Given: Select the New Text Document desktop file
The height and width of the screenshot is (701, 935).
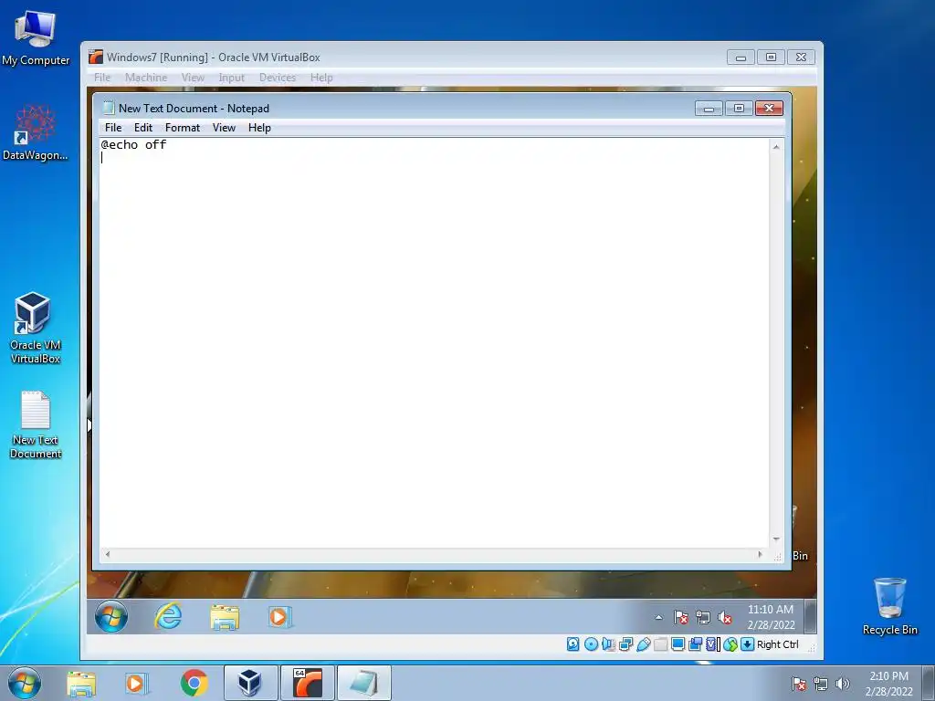Looking at the screenshot, I should (x=36, y=424).
